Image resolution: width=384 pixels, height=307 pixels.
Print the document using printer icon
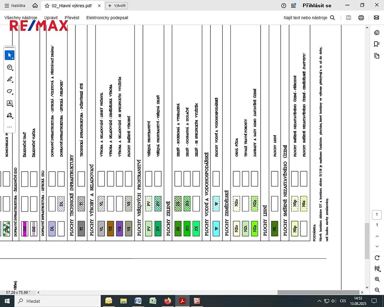tap(361, 18)
